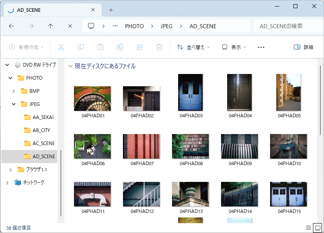324x233 pixels.
Task: Expand the ネットワーク tree node
Action: (x=7, y=183)
